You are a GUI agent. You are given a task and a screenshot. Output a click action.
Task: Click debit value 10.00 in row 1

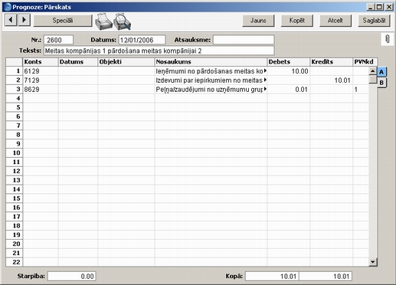pyautogui.click(x=289, y=71)
